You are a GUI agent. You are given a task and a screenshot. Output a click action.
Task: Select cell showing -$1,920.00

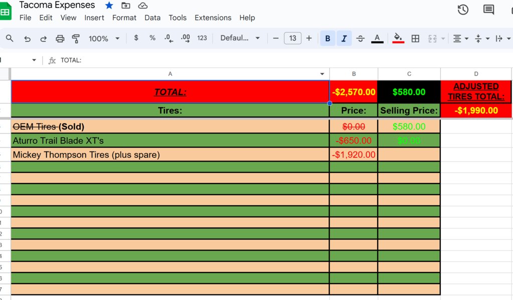click(354, 154)
